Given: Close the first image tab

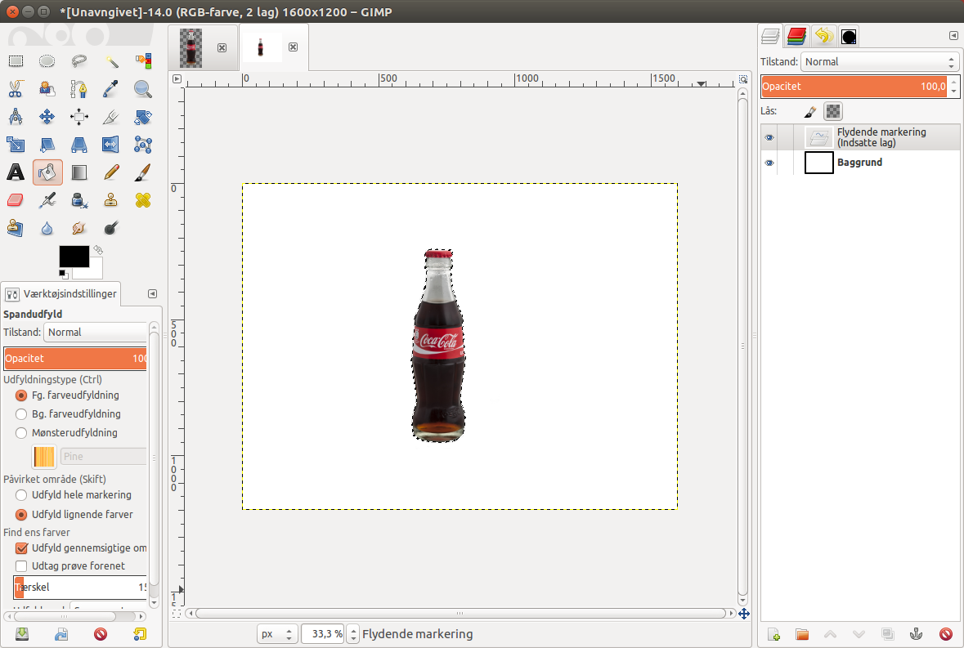Looking at the screenshot, I should point(222,47).
